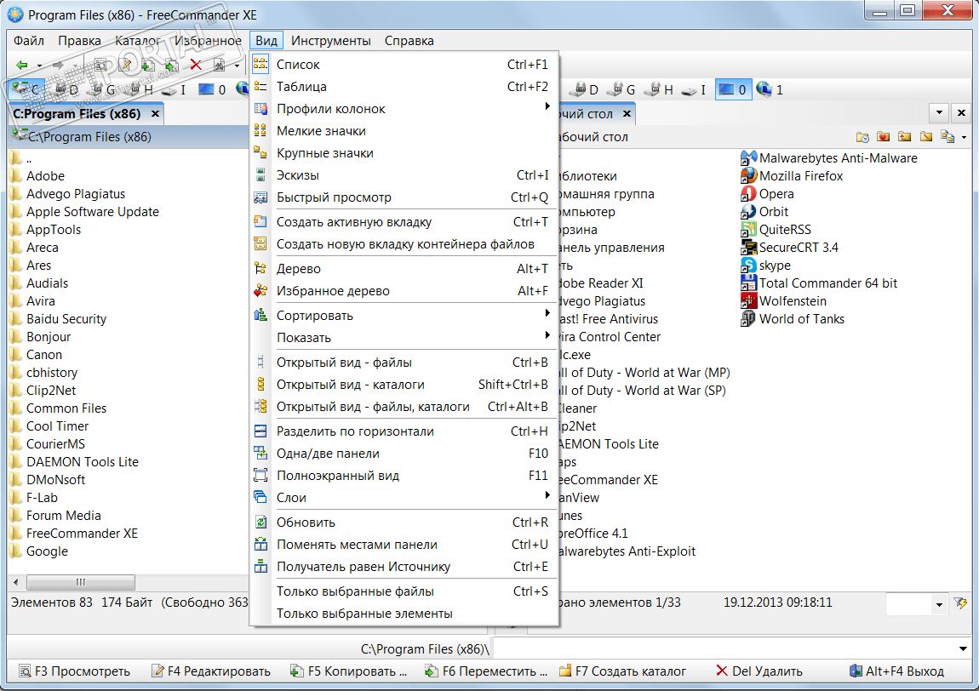Expand the Сортировать submenu
The height and width of the screenshot is (691, 979).
point(404,316)
